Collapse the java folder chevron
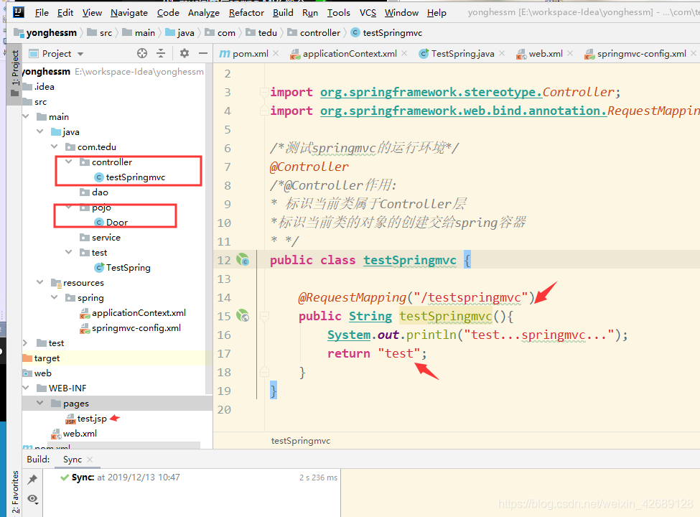The width and height of the screenshot is (700, 517). [x=40, y=131]
